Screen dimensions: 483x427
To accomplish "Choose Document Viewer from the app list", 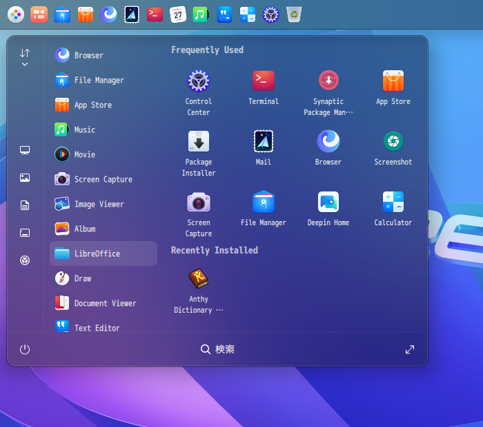I will (103, 303).
